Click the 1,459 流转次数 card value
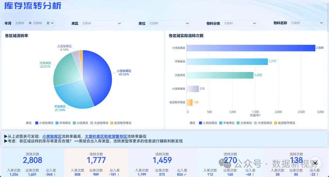This screenshot has width=329, height=177. tap(162, 160)
